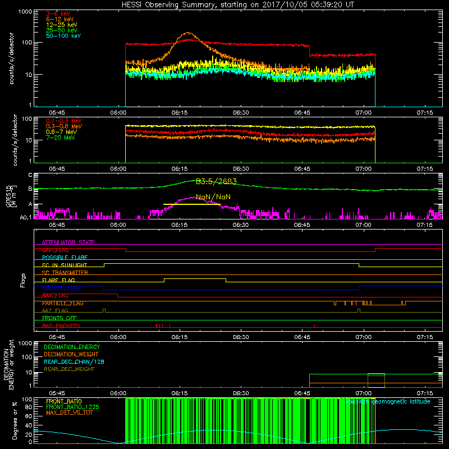Select the 6-12 keV legend label

60,19
